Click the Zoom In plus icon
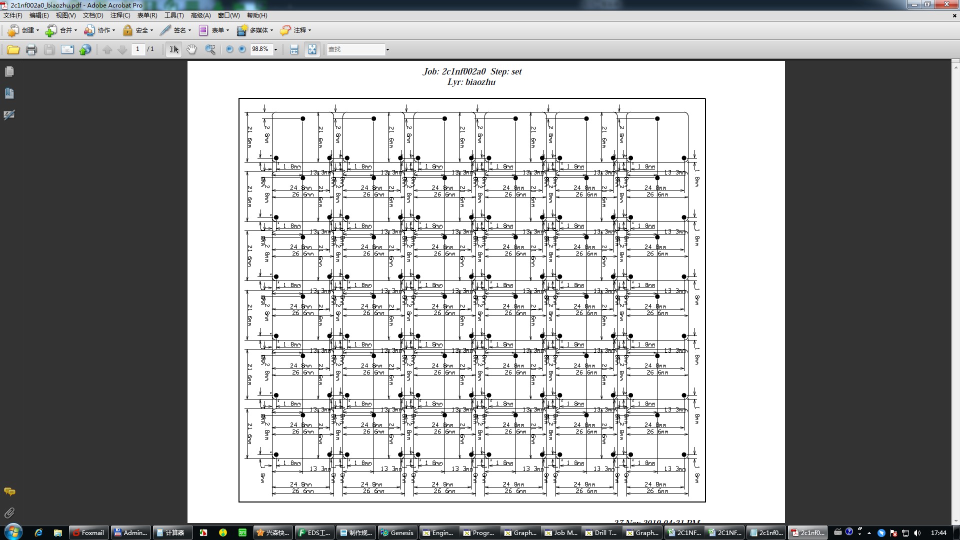960x540 pixels. point(242,49)
